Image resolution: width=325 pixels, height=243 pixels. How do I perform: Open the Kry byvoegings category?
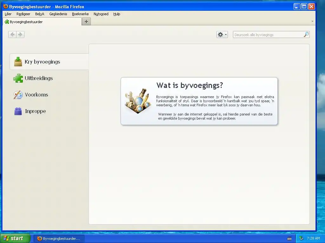tap(49, 62)
